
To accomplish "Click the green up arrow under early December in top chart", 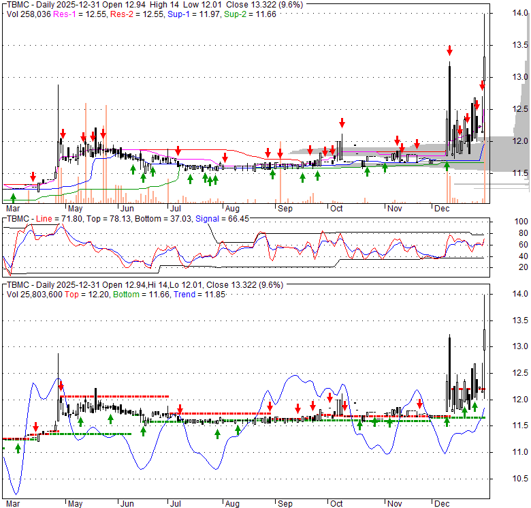I will 447,164.
